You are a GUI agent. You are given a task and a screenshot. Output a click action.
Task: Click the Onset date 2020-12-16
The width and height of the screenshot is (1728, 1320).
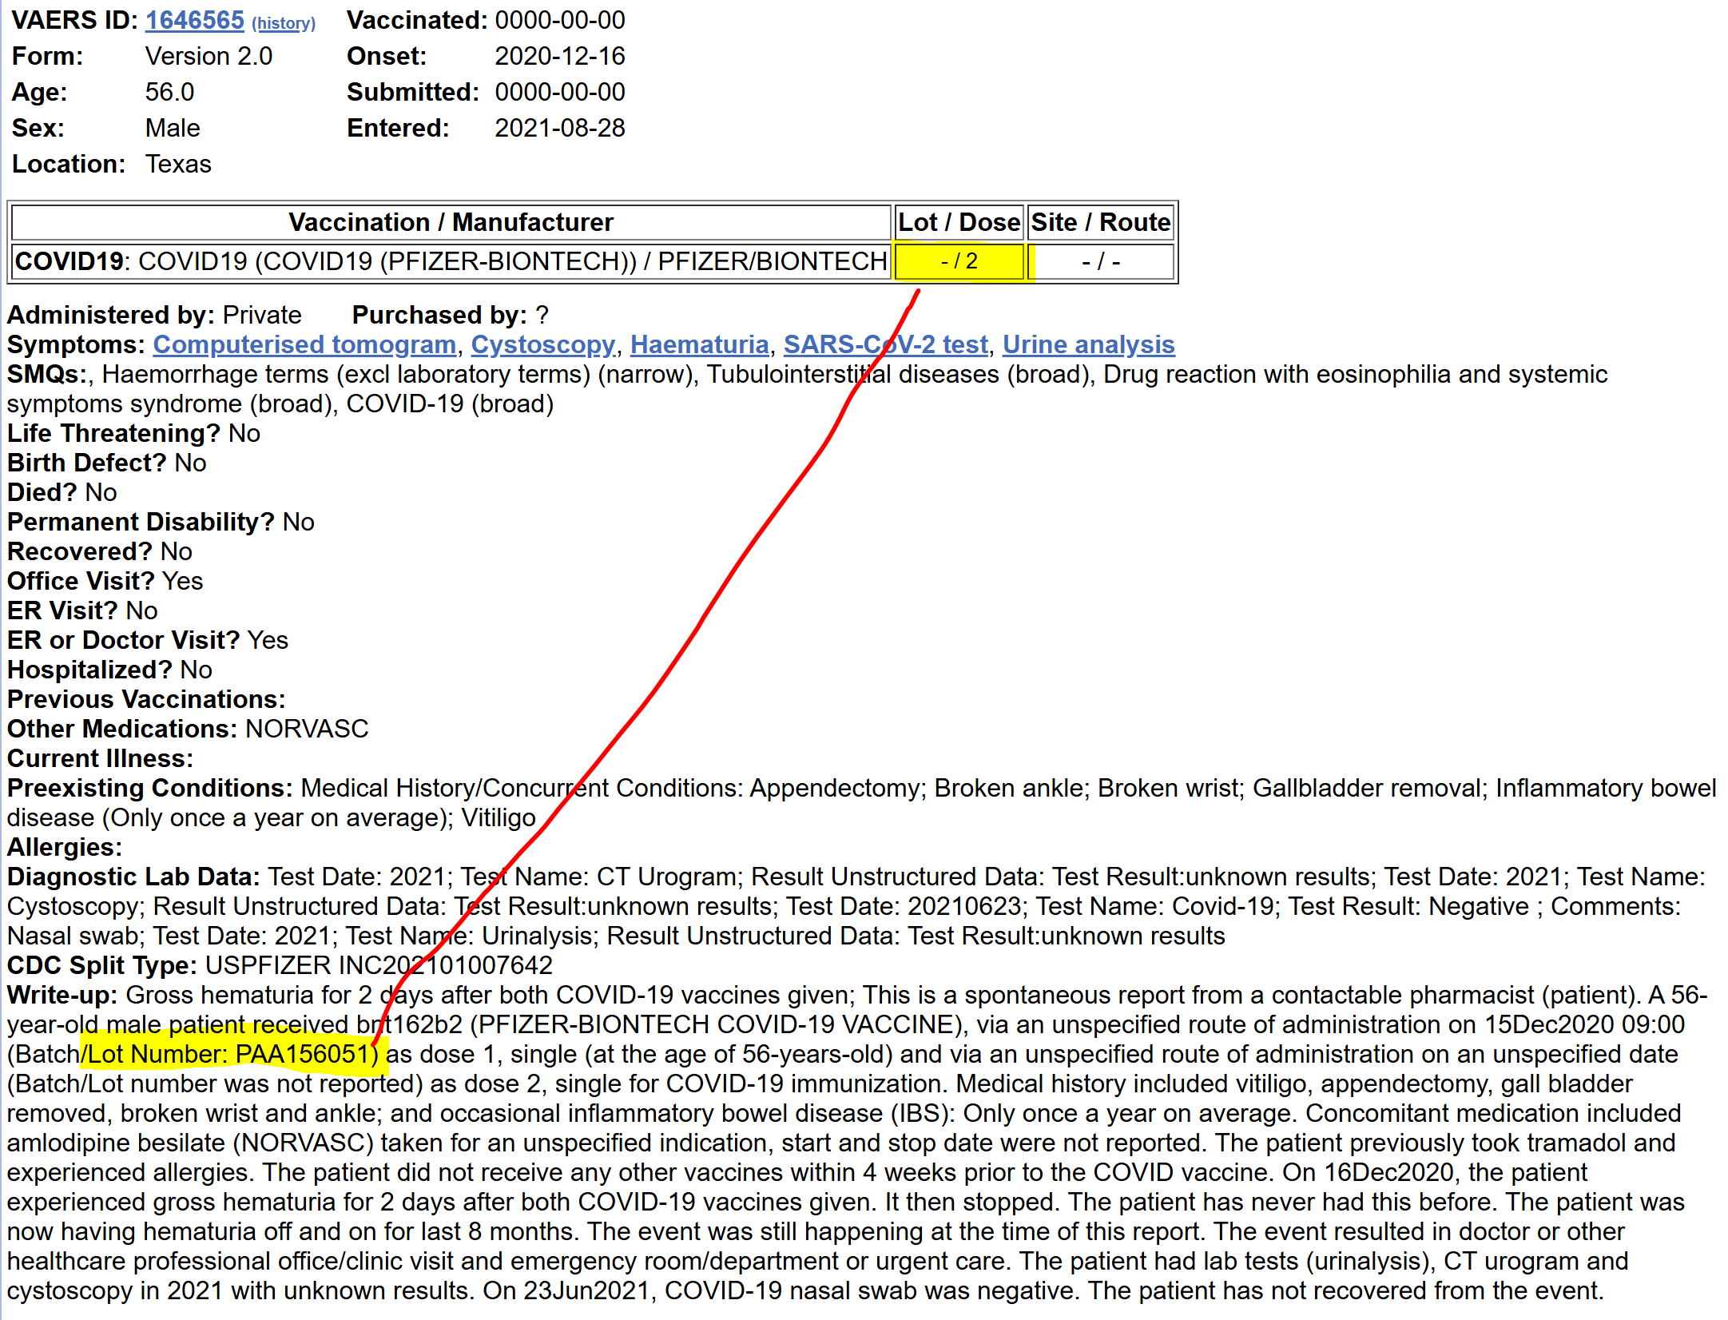pos(559,56)
